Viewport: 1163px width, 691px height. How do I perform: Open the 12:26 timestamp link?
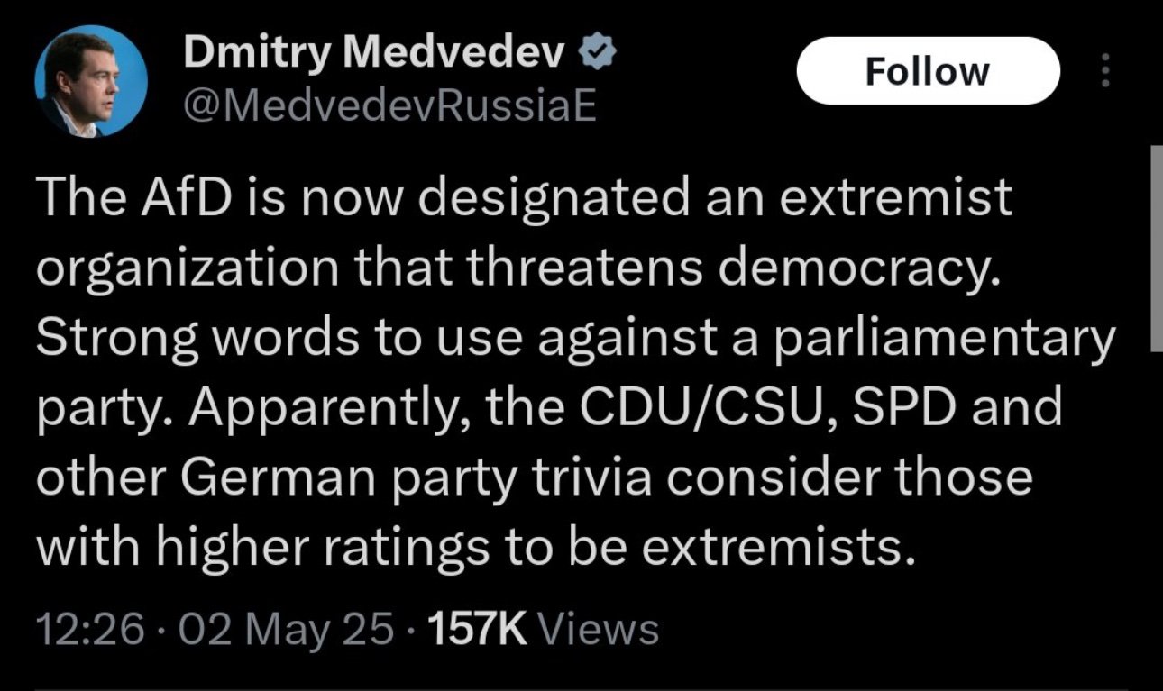(91, 628)
